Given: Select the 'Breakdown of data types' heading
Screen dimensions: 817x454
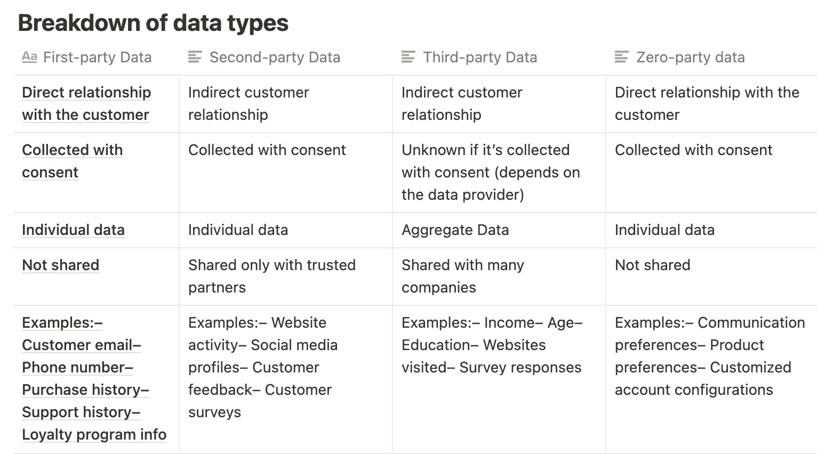Looking at the screenshot, I should [153, 23].
